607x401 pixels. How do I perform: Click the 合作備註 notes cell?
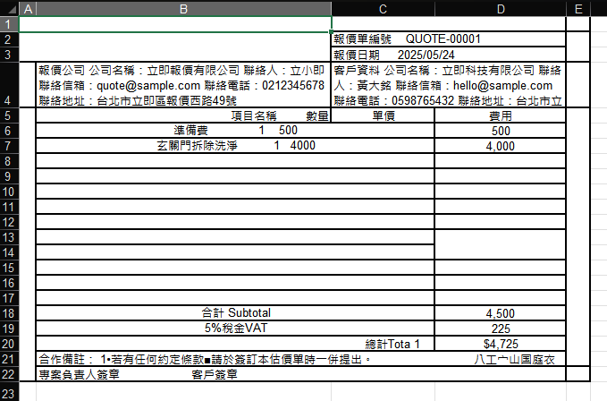[x=300, y=359]
